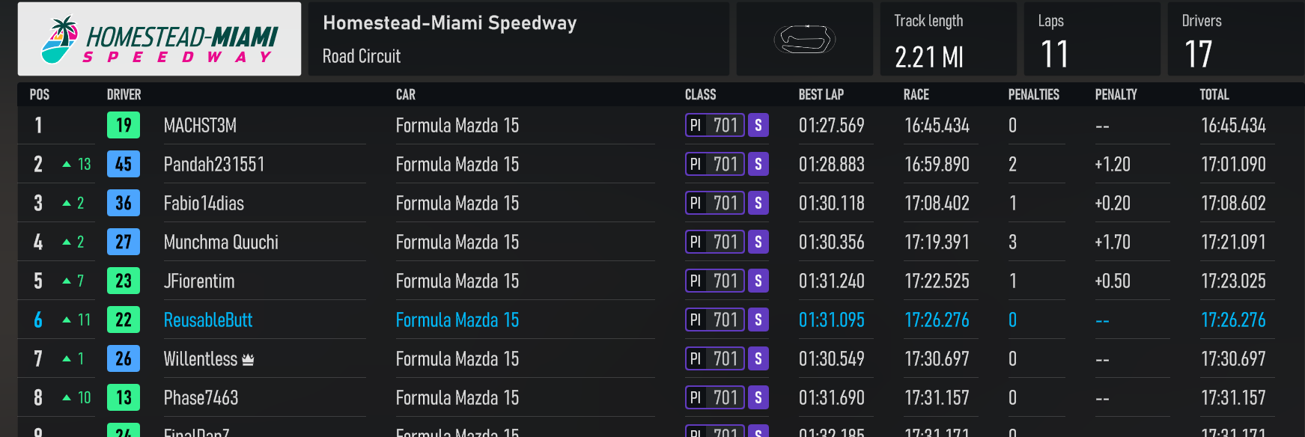1305x437 pixels.
Task: Click the Track length 2.21 MI panel
Action: (949, 39)
